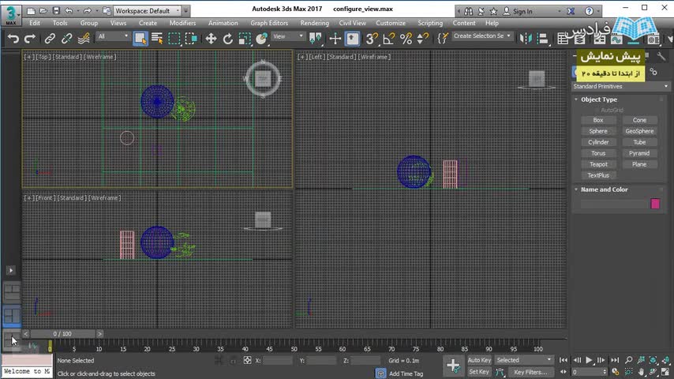Select the Select and Move tool
The width and height of the screenshot is (674, 379).
coord(211,39)
